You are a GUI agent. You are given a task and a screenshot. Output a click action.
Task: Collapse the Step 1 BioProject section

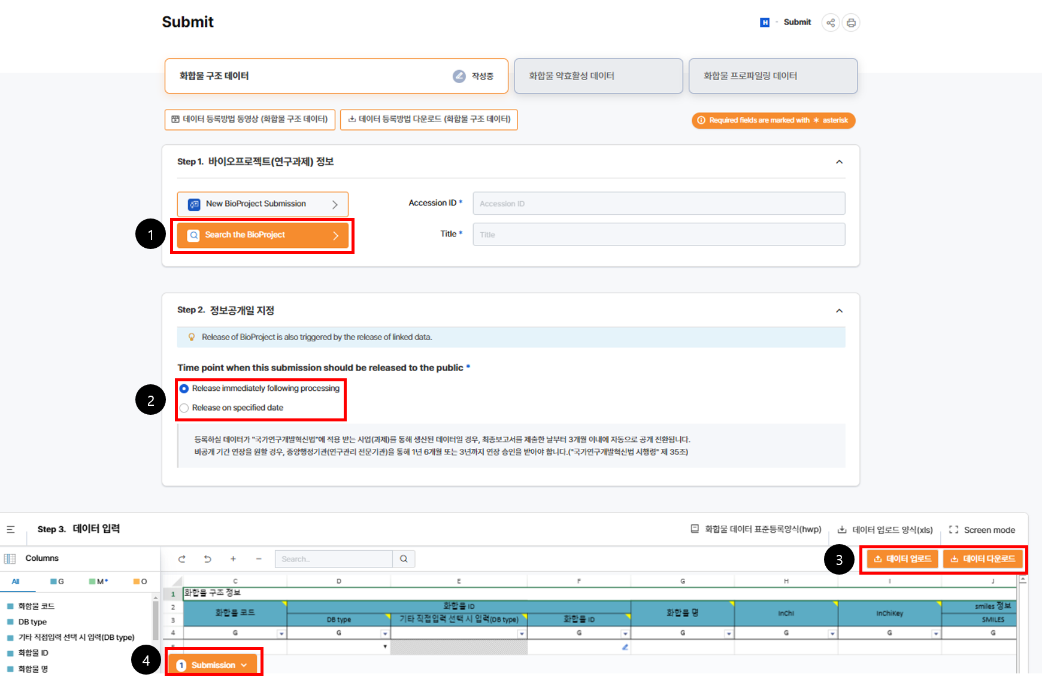(839, 162)
